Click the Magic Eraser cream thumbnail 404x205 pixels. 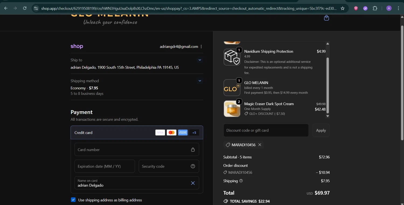pos(232,109)
